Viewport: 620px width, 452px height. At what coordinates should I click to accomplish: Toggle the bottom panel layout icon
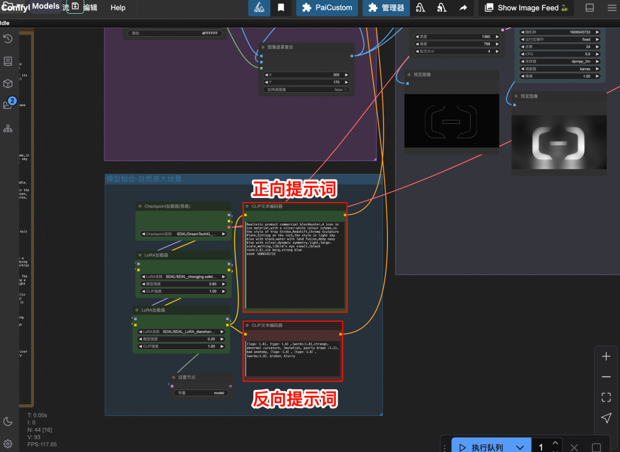coord(590,7)
